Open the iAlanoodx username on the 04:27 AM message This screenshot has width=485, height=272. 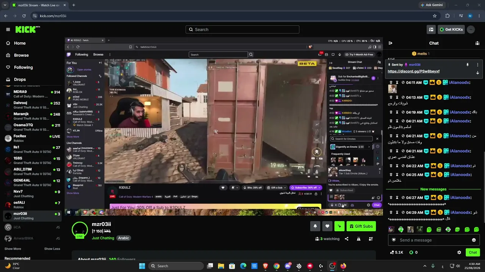coord(460,198)
